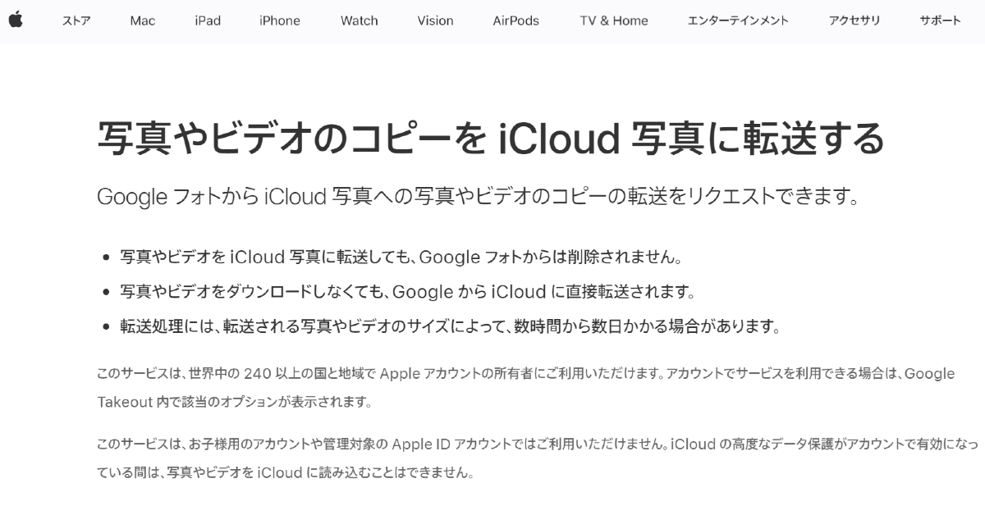
Task: Click the bullet about 転送処理 taking hours or days
Action: tap(449, 326)
